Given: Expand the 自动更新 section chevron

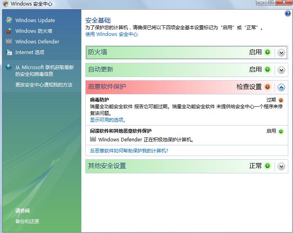Looking at the screenshot, I should (x=281, y=70).
